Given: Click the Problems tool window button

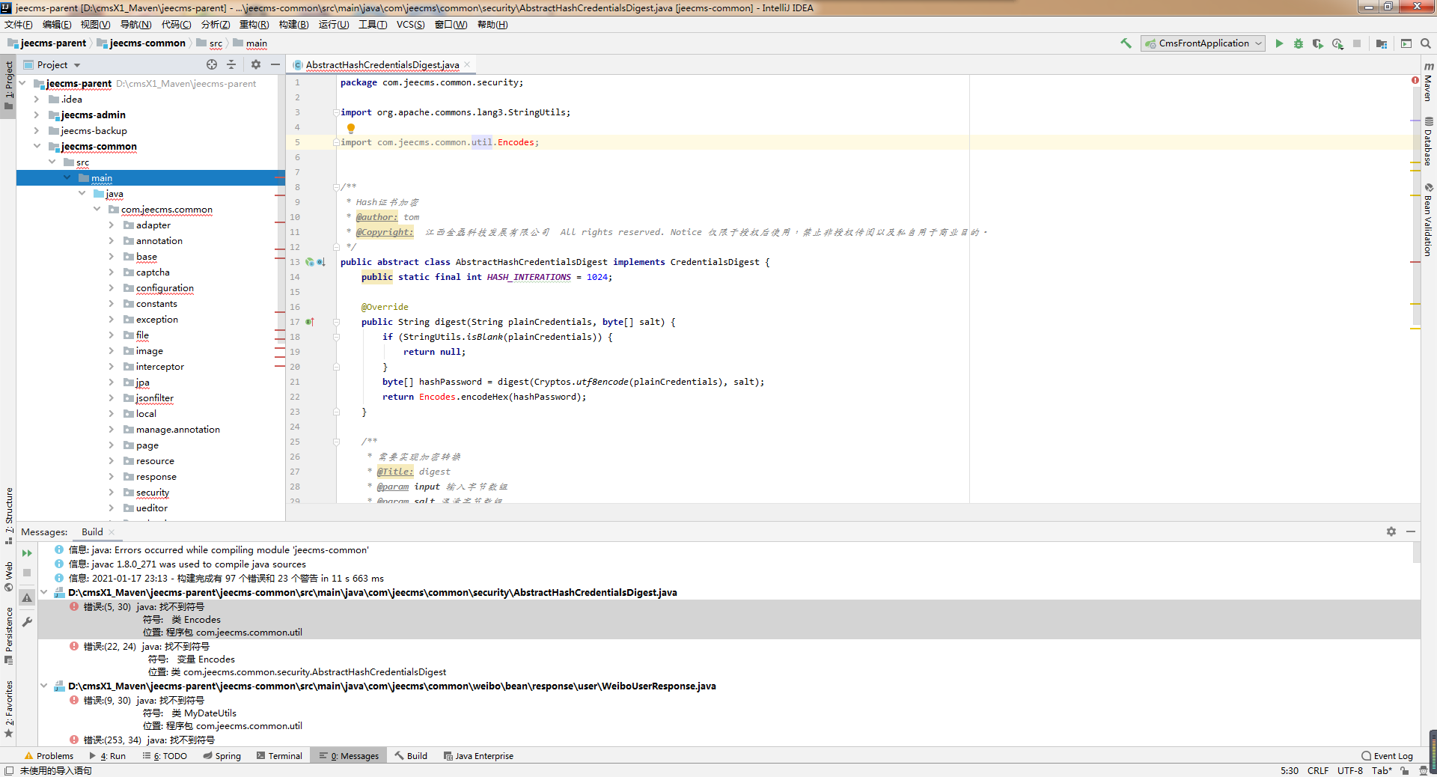Looking at the screenshot, I should 49,756.
